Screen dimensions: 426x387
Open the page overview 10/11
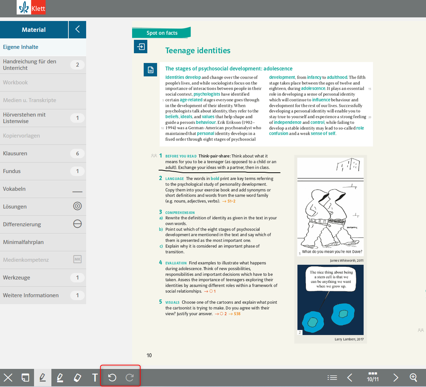point(373,377)
